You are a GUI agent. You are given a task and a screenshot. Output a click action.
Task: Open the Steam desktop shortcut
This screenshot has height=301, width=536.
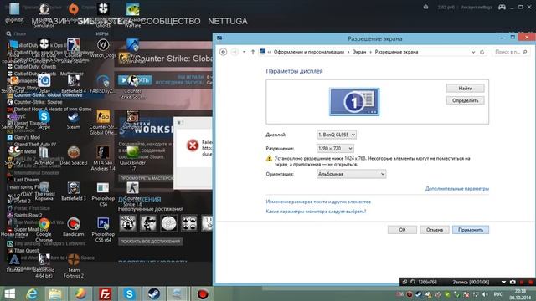(x=74, y=120)
